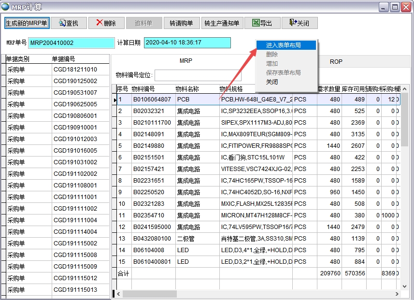This screenshot has height=300, width=414.
Task: Click inside the 物料编号定位 input field
Action: click(198, 75)
